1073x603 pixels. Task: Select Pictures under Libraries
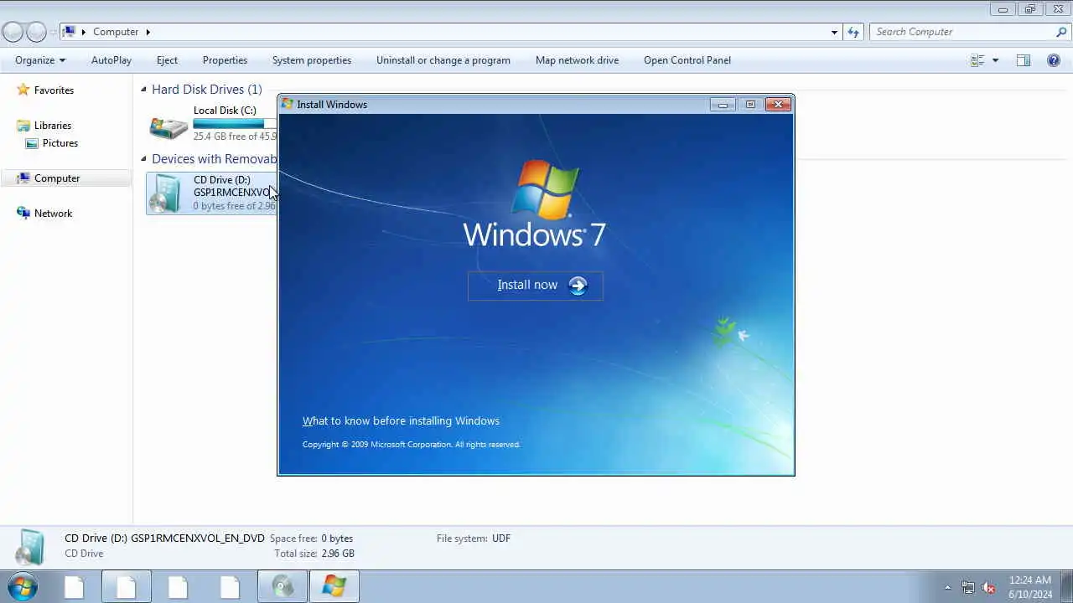click(x=60, y=143)
